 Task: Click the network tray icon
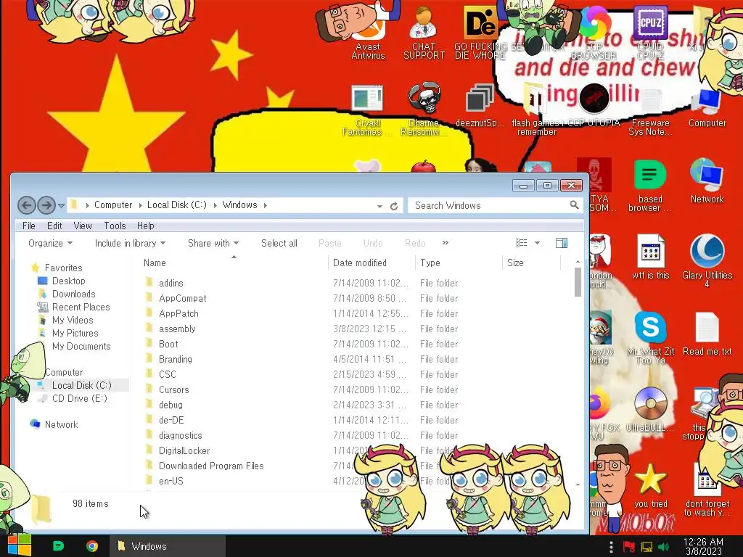tap(646, 547)
